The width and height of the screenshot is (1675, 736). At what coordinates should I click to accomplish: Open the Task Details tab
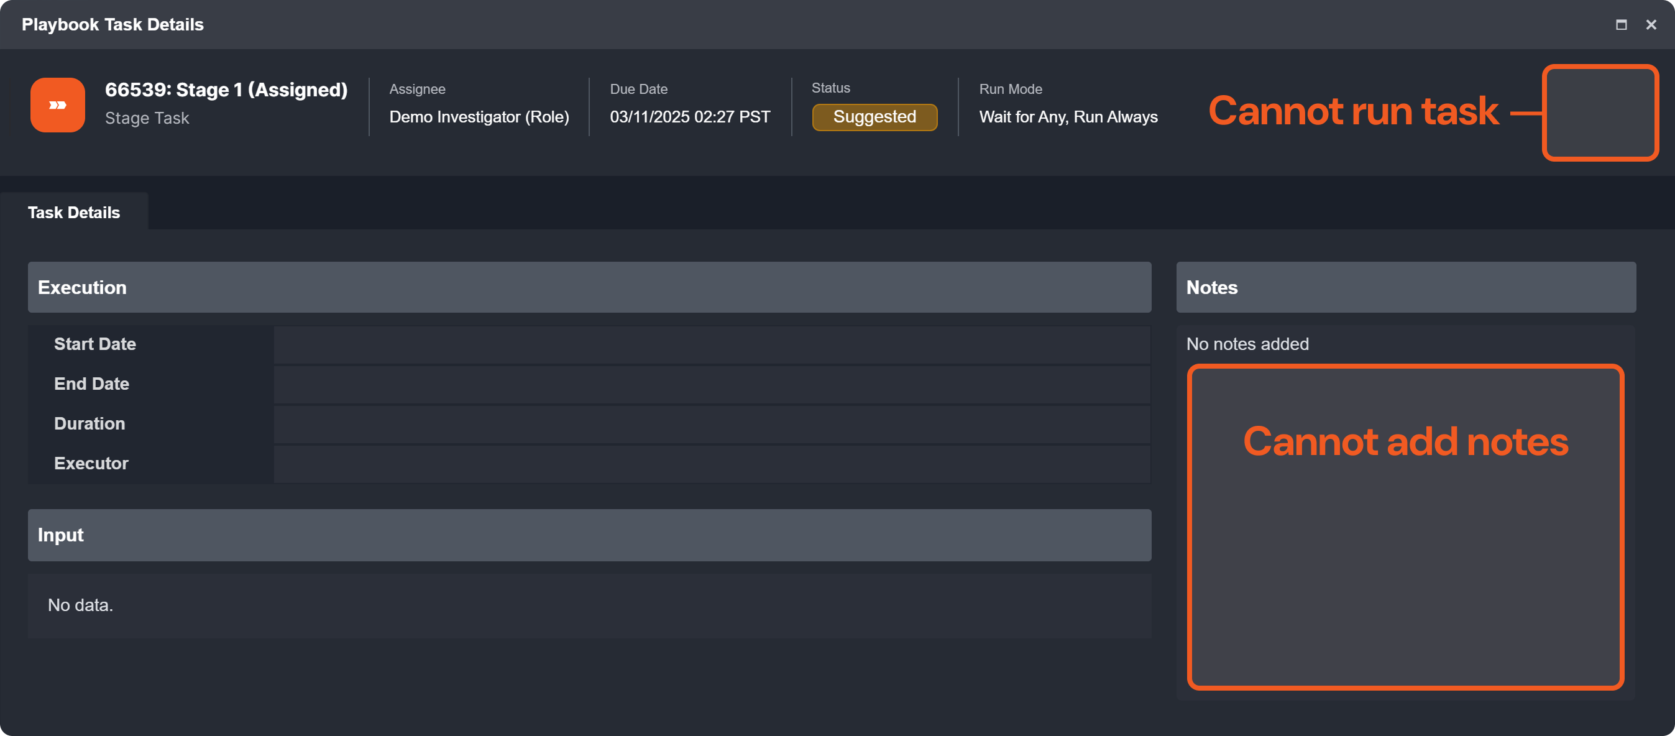[73, 213]
